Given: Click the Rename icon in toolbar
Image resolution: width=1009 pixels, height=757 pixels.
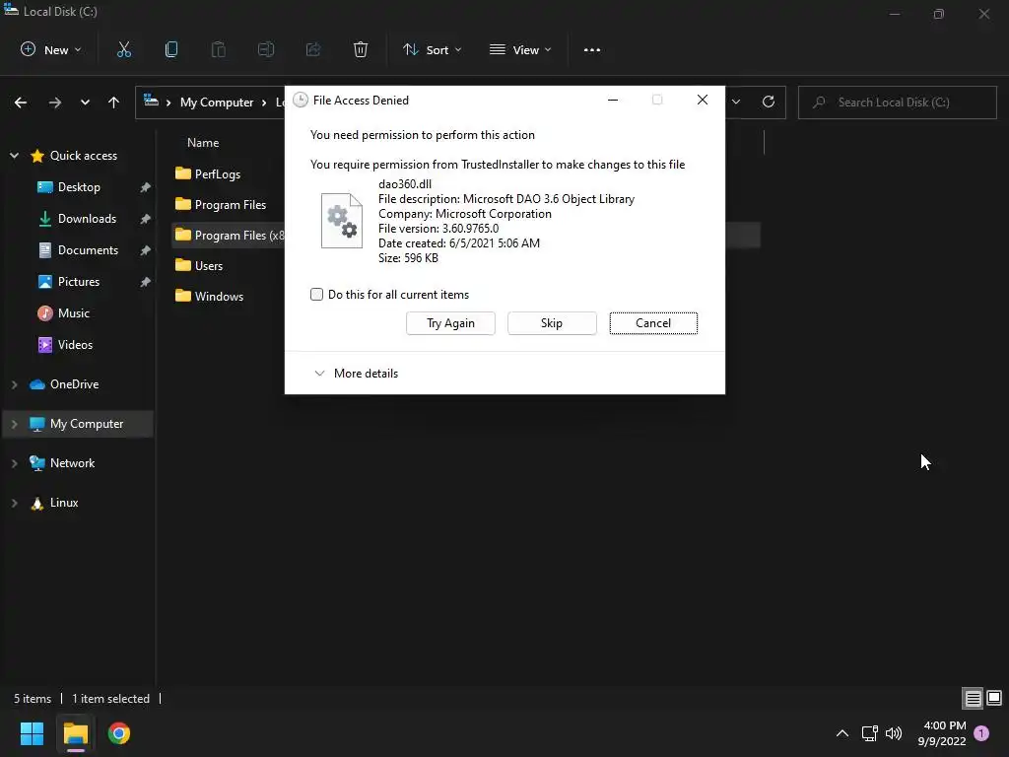Looking at the screenshot, I should 266,49.
